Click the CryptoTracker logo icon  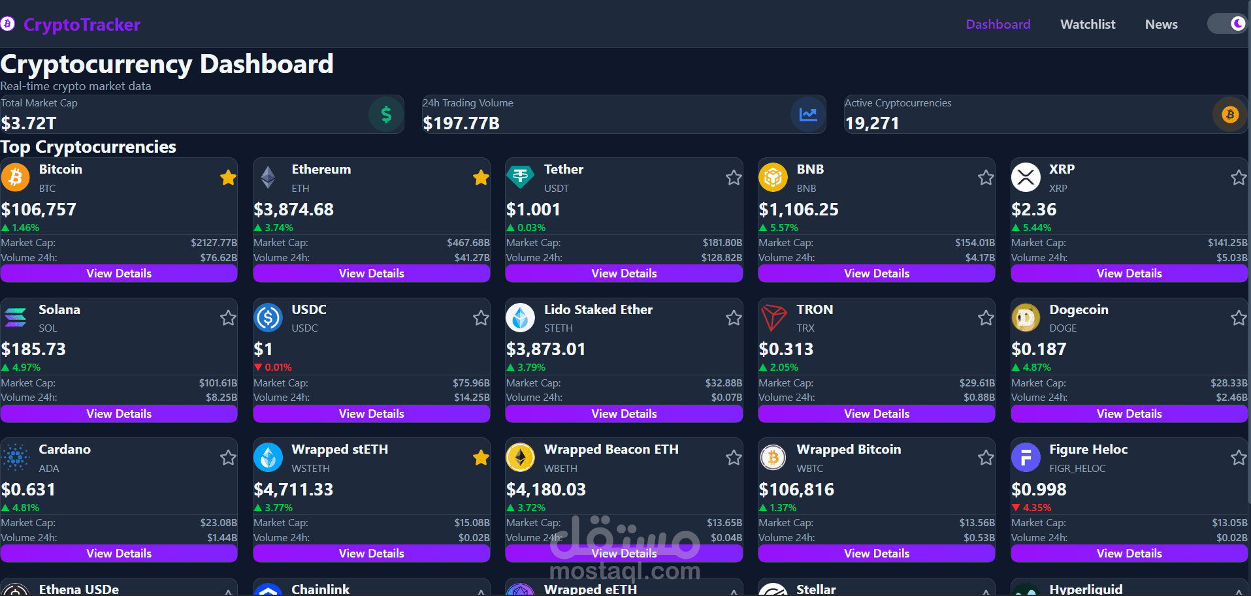click(7, 24)
